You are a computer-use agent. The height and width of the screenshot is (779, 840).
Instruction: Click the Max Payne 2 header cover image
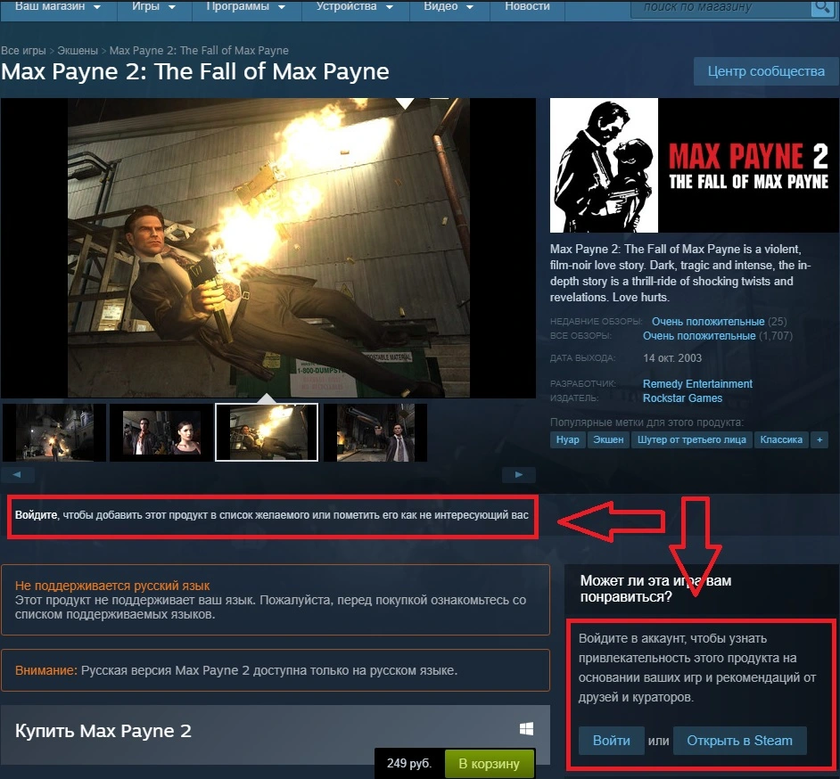click(695, 165)
